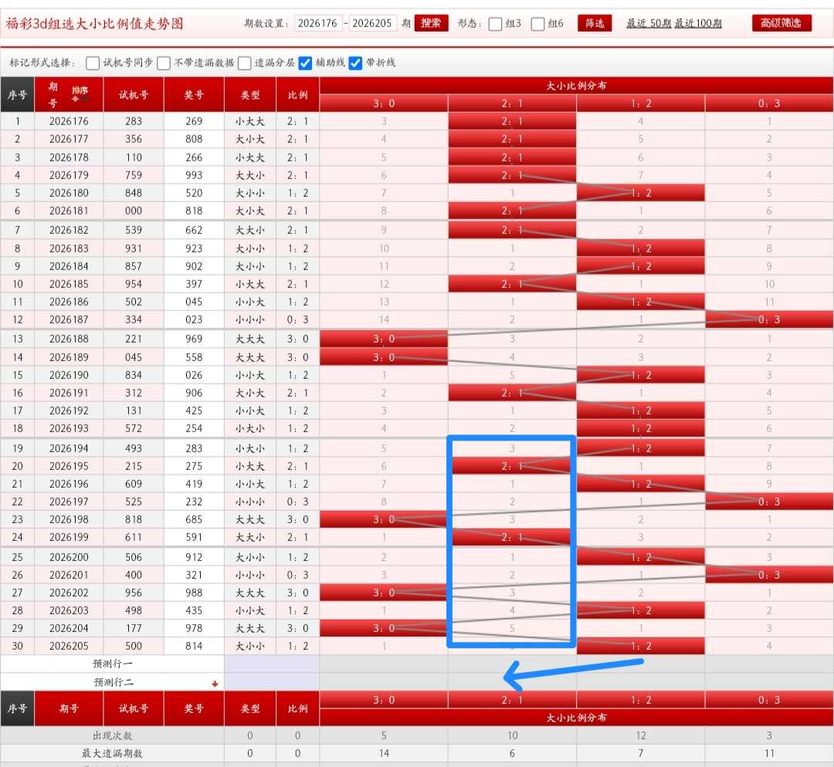Open the 最近50期 link

649,23
